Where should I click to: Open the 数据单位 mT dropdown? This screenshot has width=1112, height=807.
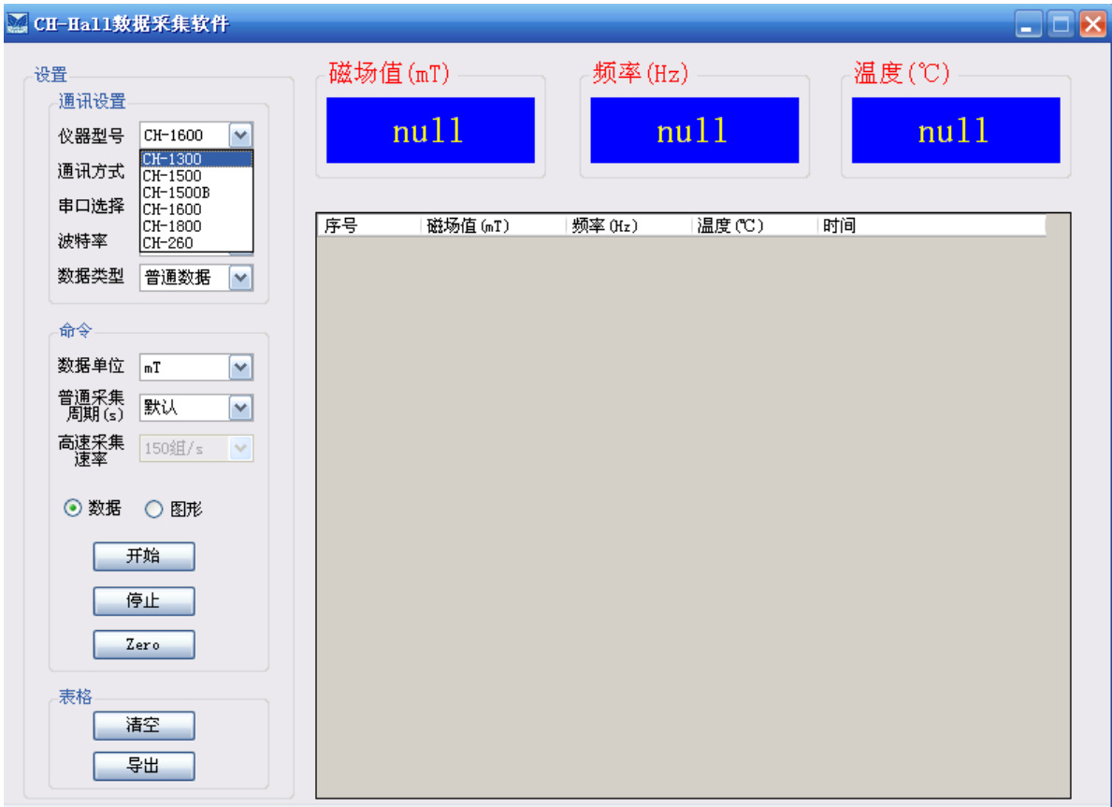(x=240, y=367)
